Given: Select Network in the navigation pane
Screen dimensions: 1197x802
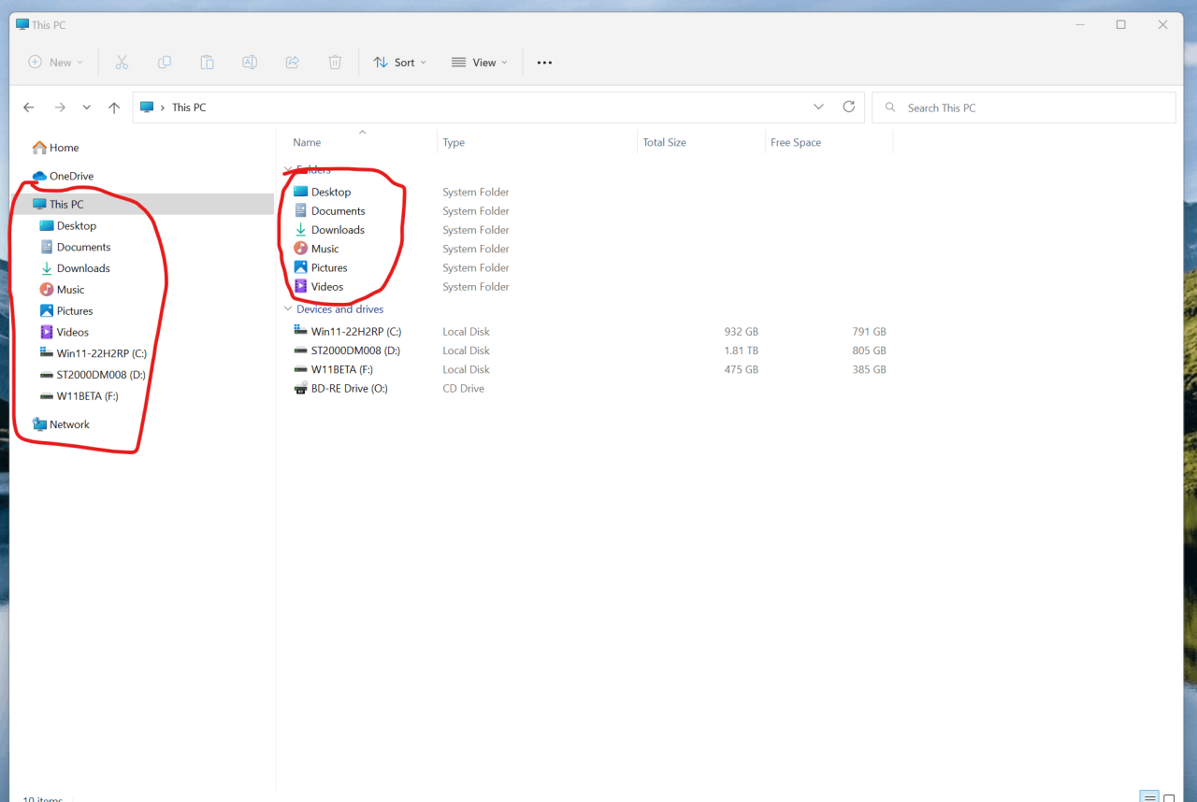Looking at the screenshot, I should (69, 424).
